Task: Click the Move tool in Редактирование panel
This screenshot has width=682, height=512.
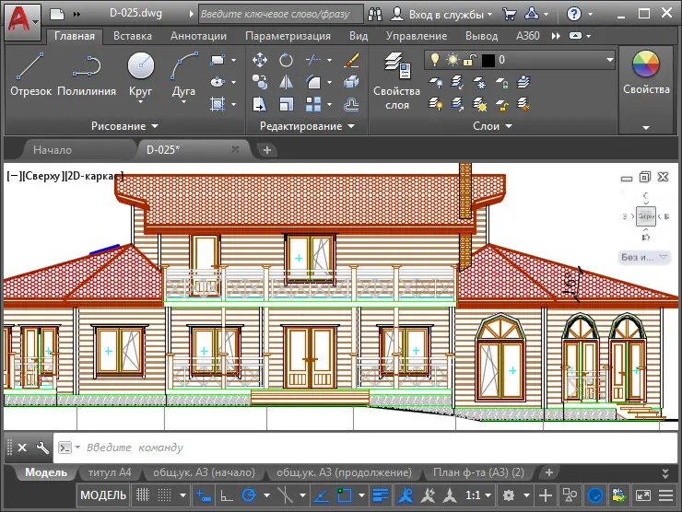Action: tap(260, 61)
